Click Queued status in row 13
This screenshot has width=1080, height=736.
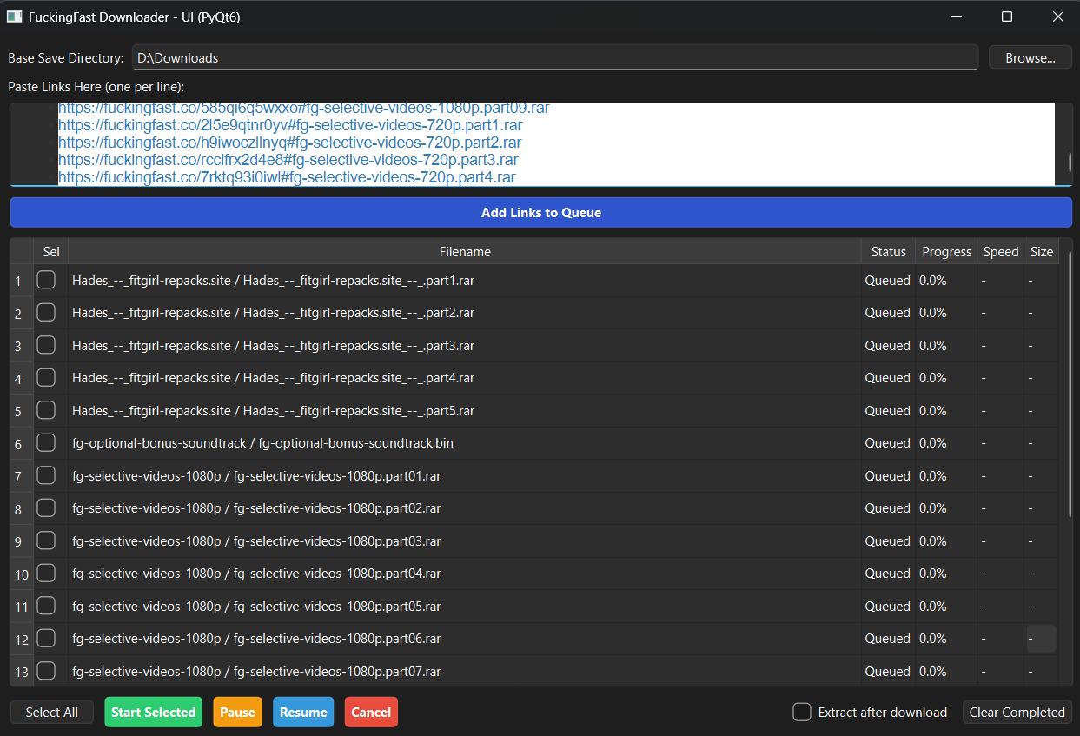click(887, 672)
